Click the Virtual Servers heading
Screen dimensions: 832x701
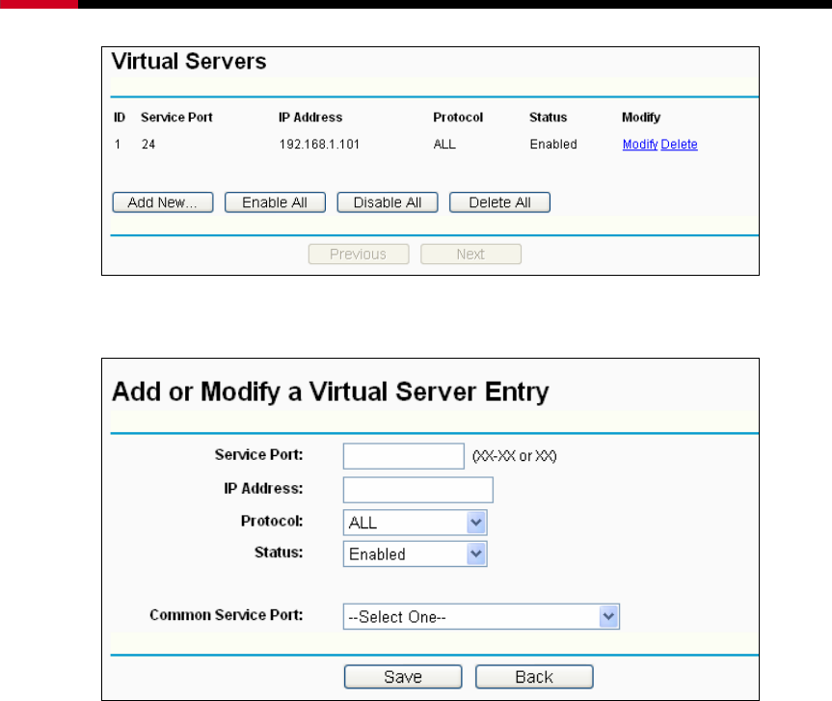click(x=189, y=62)
